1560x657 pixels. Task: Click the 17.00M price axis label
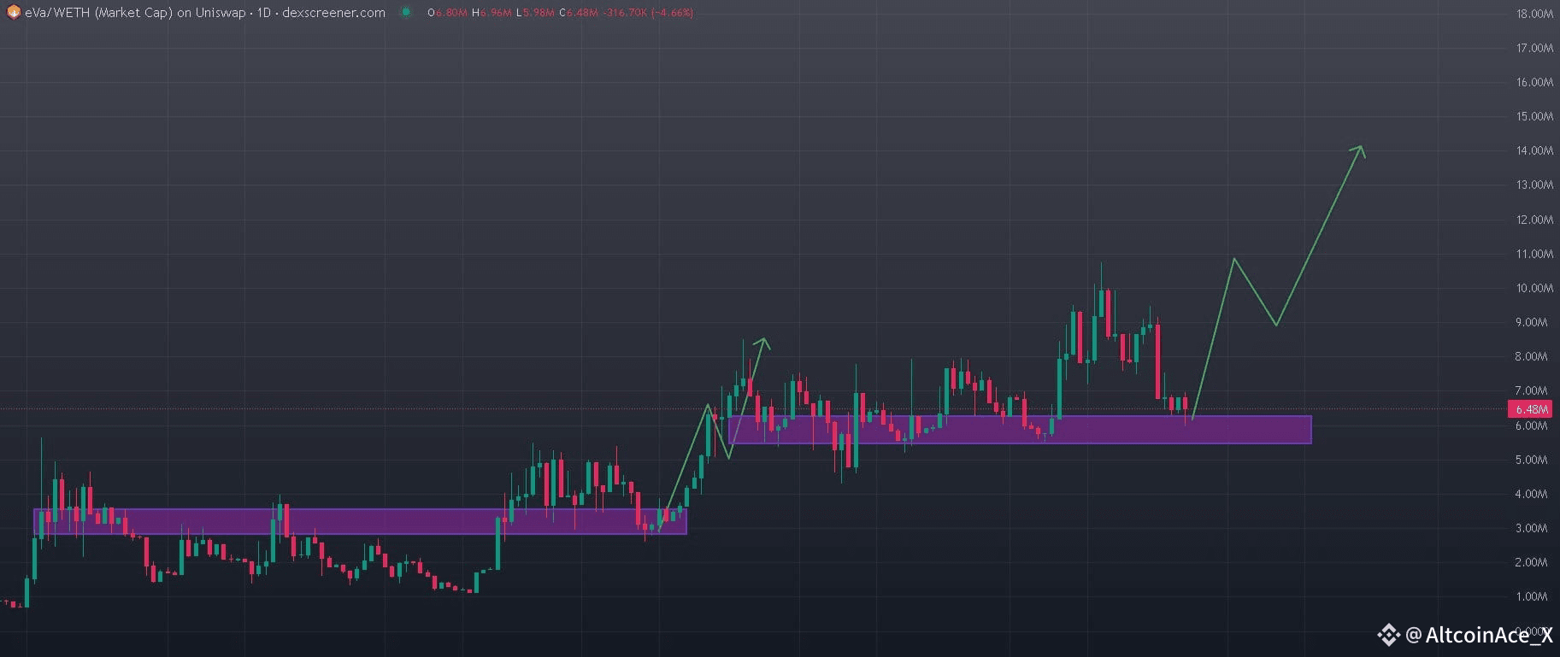pos(1534,48)
